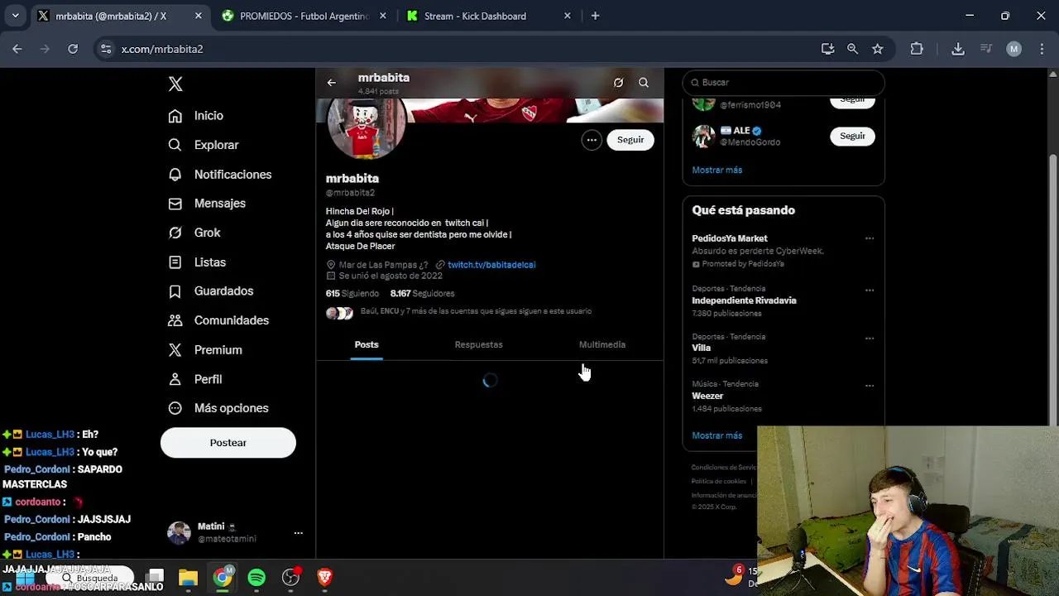Click the address bar showing x.com/mrbabita2

(x=463, y=49)
